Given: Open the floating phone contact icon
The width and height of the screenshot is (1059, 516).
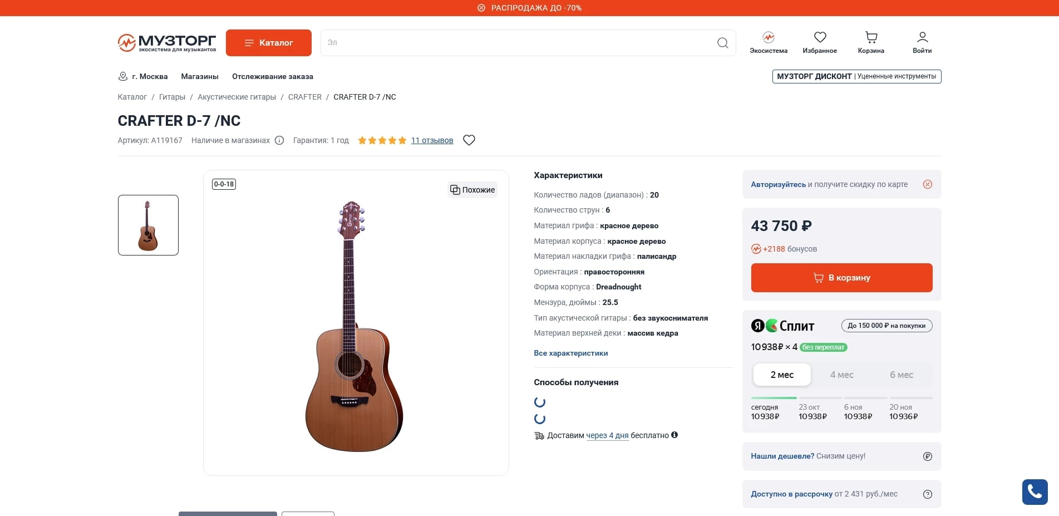Looking at the screenshot, I should tap(1034, 492).
